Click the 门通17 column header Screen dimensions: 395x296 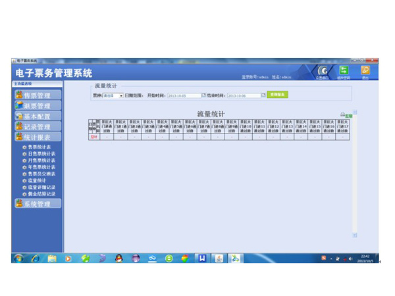342,126
